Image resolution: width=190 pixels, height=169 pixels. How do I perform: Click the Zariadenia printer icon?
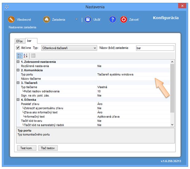click(47, 19)
